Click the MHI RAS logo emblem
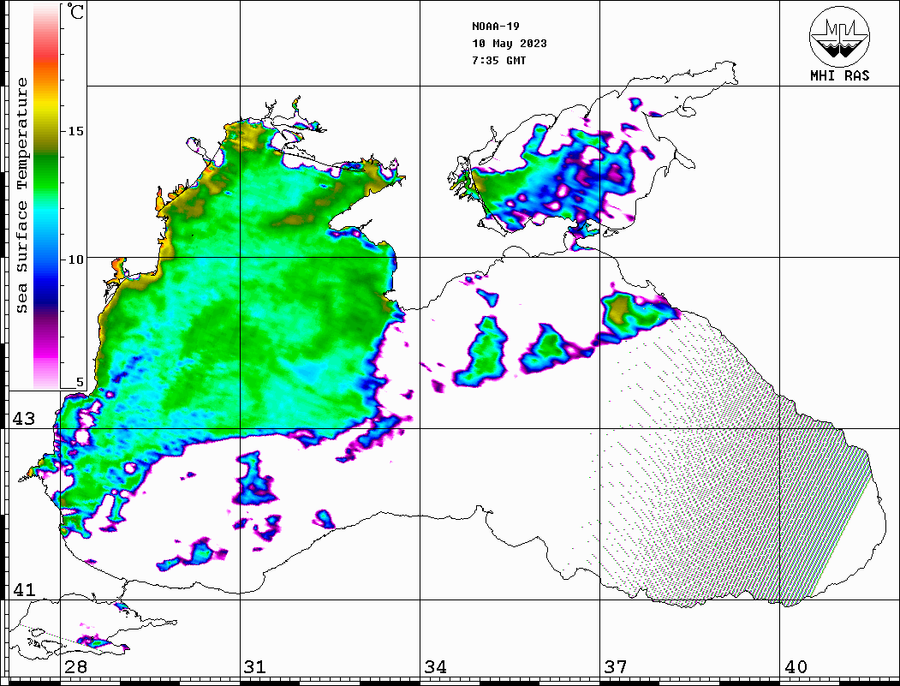 pyautogui.click(x=840, y=36)
